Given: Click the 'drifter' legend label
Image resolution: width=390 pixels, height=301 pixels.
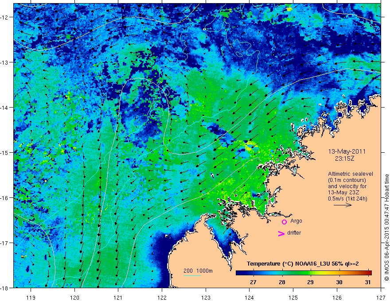Looking at the screenshot, I should 294,233.
